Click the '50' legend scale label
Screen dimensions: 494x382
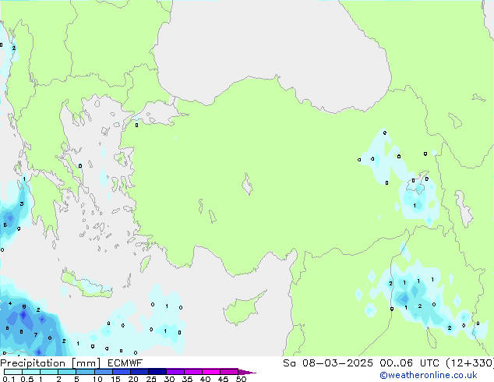point(241,379)
